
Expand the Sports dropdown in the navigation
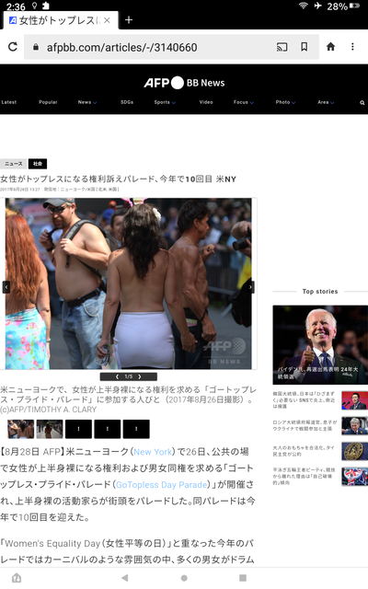point(165,102)
